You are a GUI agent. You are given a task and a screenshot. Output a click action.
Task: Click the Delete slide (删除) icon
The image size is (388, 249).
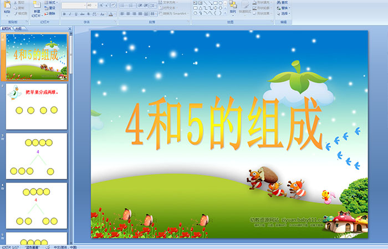pos(47,14)
